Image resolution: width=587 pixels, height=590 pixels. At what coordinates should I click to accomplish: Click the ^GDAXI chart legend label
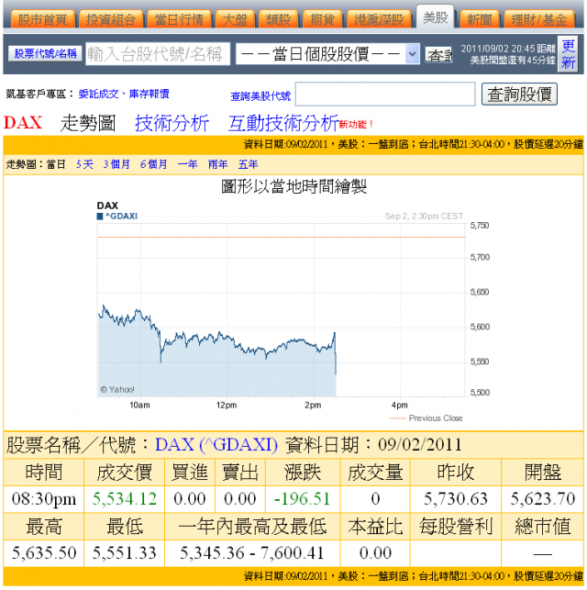point(121,217)
